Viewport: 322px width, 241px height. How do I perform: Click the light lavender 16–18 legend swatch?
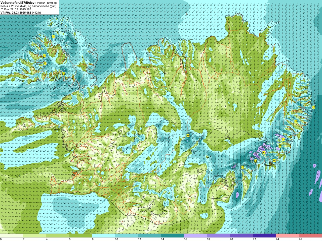(195, 236)
